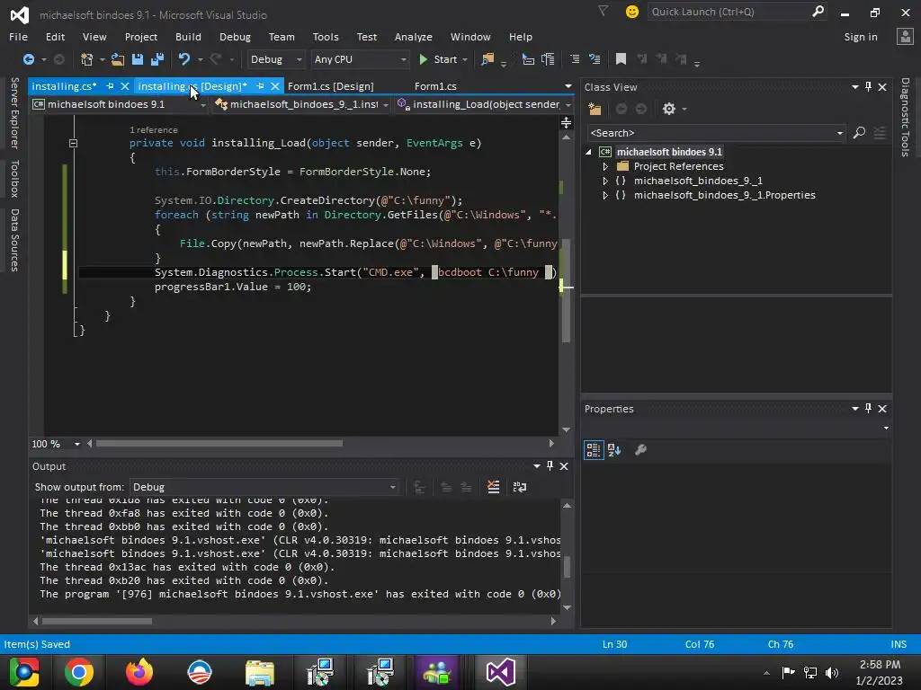Click the Class View Search box

click(716, 133)
